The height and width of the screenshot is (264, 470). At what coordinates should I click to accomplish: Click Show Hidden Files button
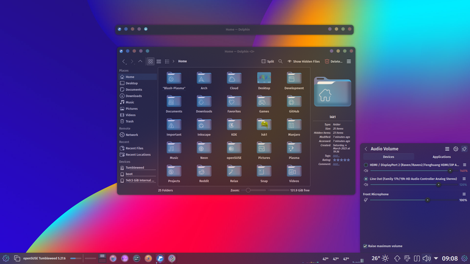coord(303,62)
